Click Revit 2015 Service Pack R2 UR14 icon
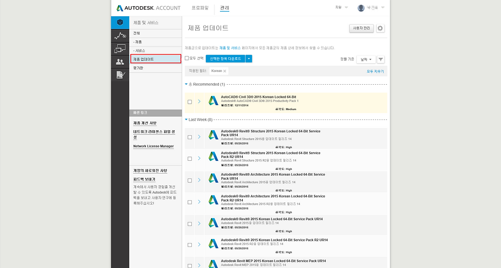 214,244
